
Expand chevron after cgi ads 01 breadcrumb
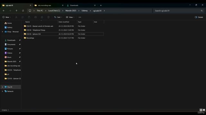click(104, 11)
